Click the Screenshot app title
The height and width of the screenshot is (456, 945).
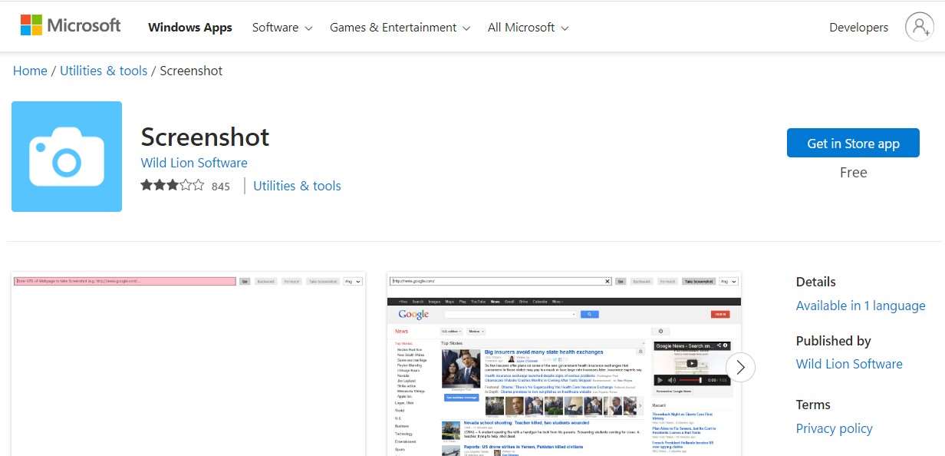[x=206, y=137]
